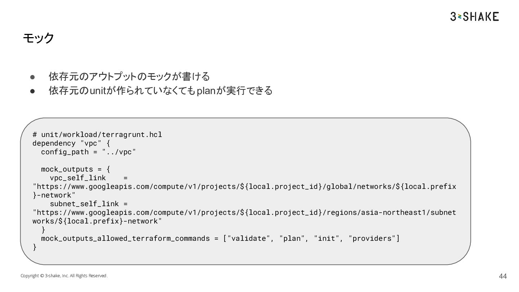Click the dependency "vpc" line

(x=71, y=143)
